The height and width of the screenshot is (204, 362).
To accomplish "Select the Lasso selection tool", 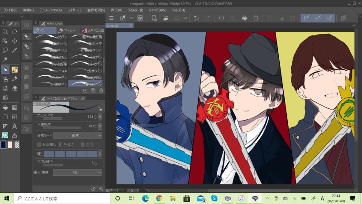I will pyautogui.click(x=5, y=50).
